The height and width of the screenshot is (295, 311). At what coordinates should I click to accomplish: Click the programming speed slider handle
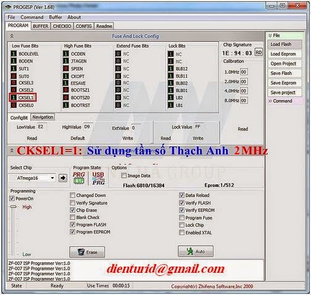pyautogui.click(x=14, y=207)
